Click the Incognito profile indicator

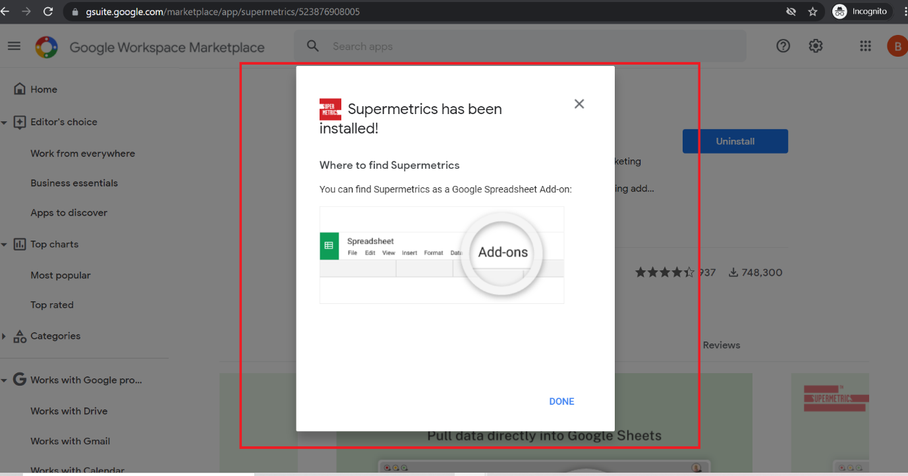click(862, 11)
